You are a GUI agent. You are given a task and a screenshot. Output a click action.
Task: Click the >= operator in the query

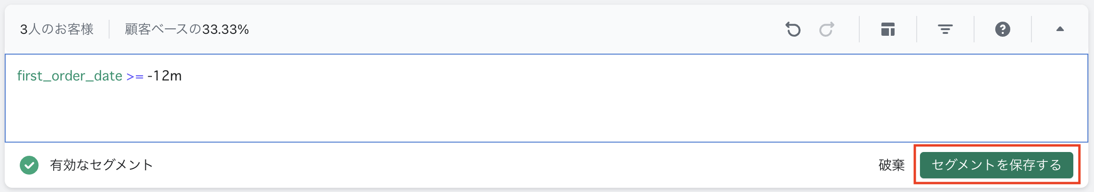point(135,76)
